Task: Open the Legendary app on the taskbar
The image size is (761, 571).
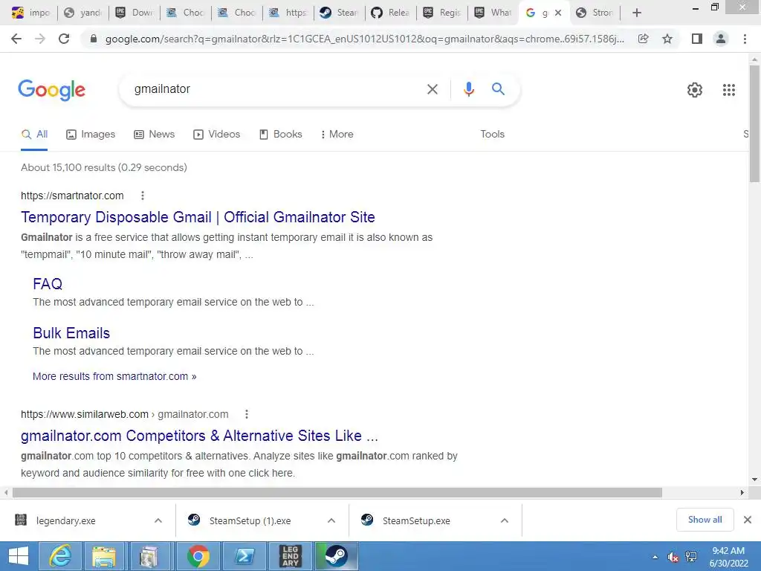Action: click(291, 556)
